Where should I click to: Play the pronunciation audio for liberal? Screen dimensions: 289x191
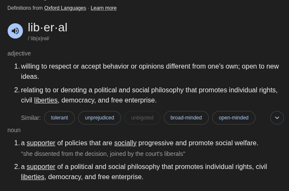click(15, 31)
